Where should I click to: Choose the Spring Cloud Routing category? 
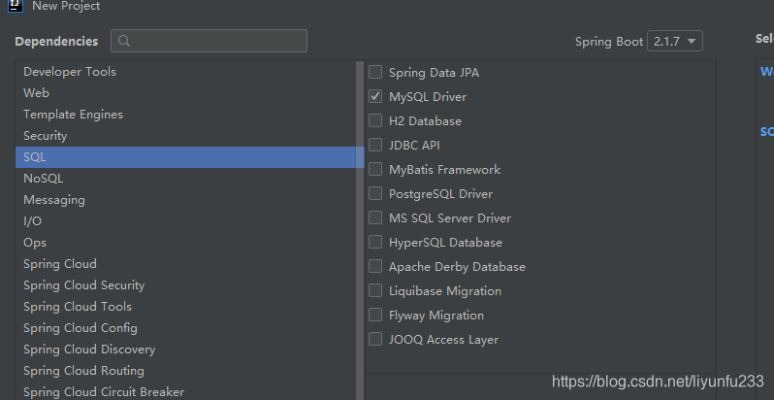(x=185, y=370)
